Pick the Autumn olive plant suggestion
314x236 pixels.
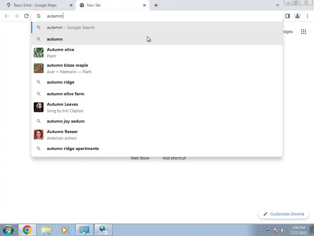[157, 53]
